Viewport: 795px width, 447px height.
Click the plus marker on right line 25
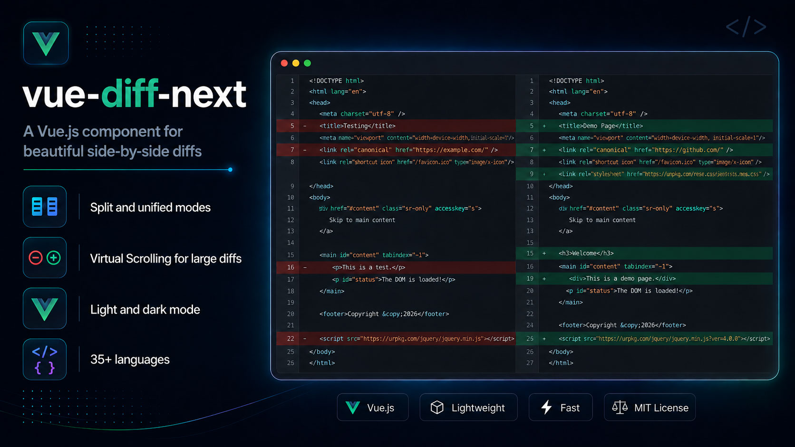click(544, 339)
